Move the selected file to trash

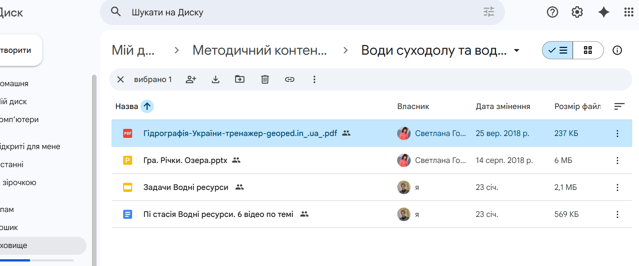pyautogui.click(x=265, y=79)
